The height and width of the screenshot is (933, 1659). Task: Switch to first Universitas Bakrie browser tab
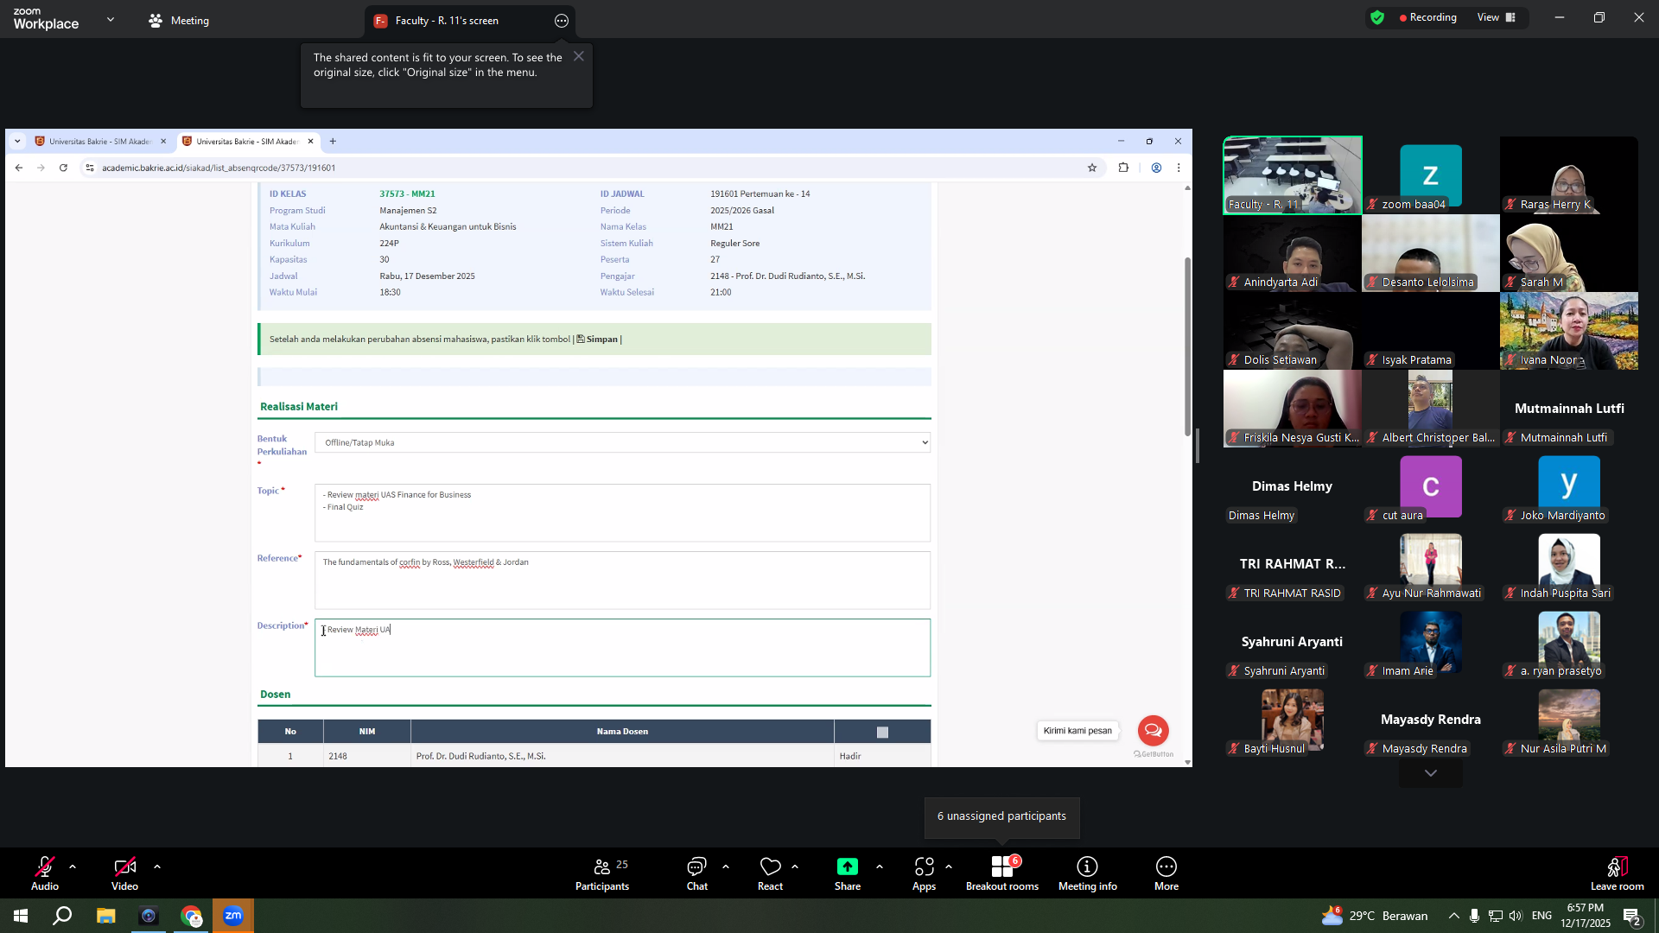[99, 142]
